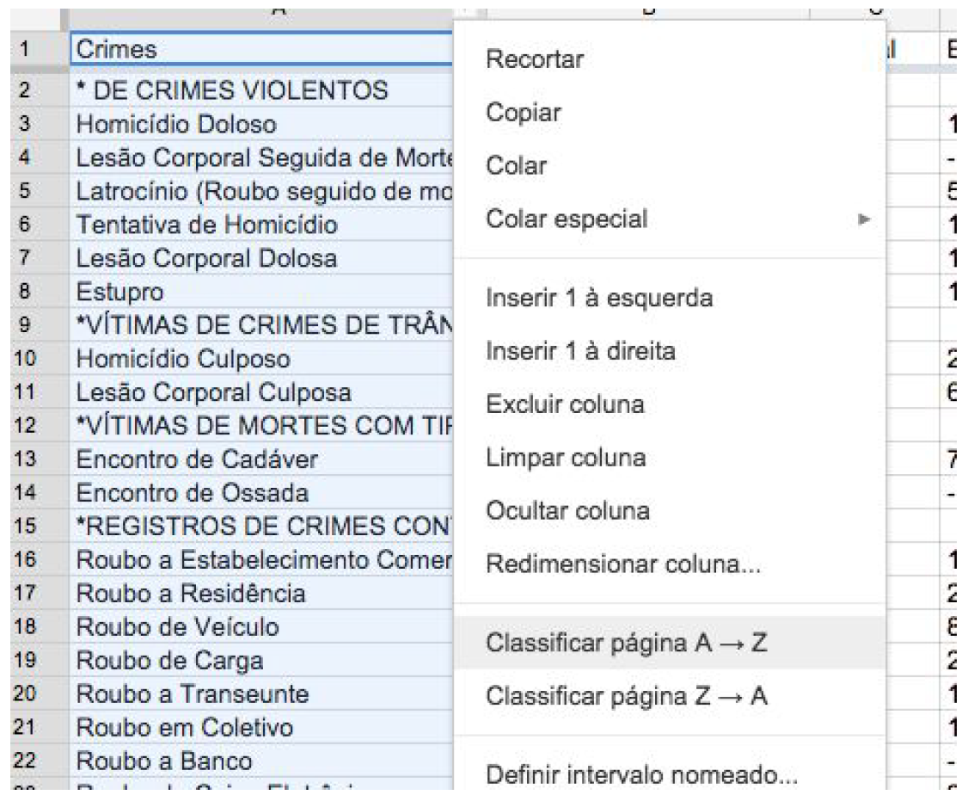Select row 13 header number

[x=27, y=459]
